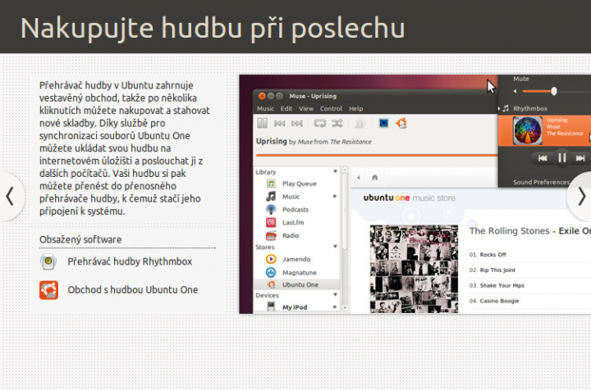The height and width of the screenshot is (390, 591).
Task: Select Play Queue in the sidebar
Action: [x=300, y=184]
